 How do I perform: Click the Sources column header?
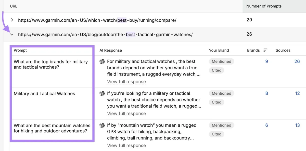283,50
